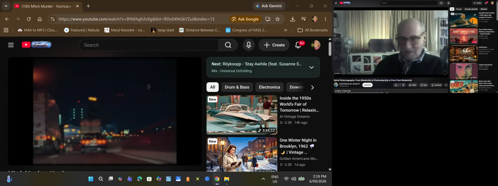Screen dimensions: 498x186
Task: Open a new Chrome tab
Action: [x=88, y=6]
